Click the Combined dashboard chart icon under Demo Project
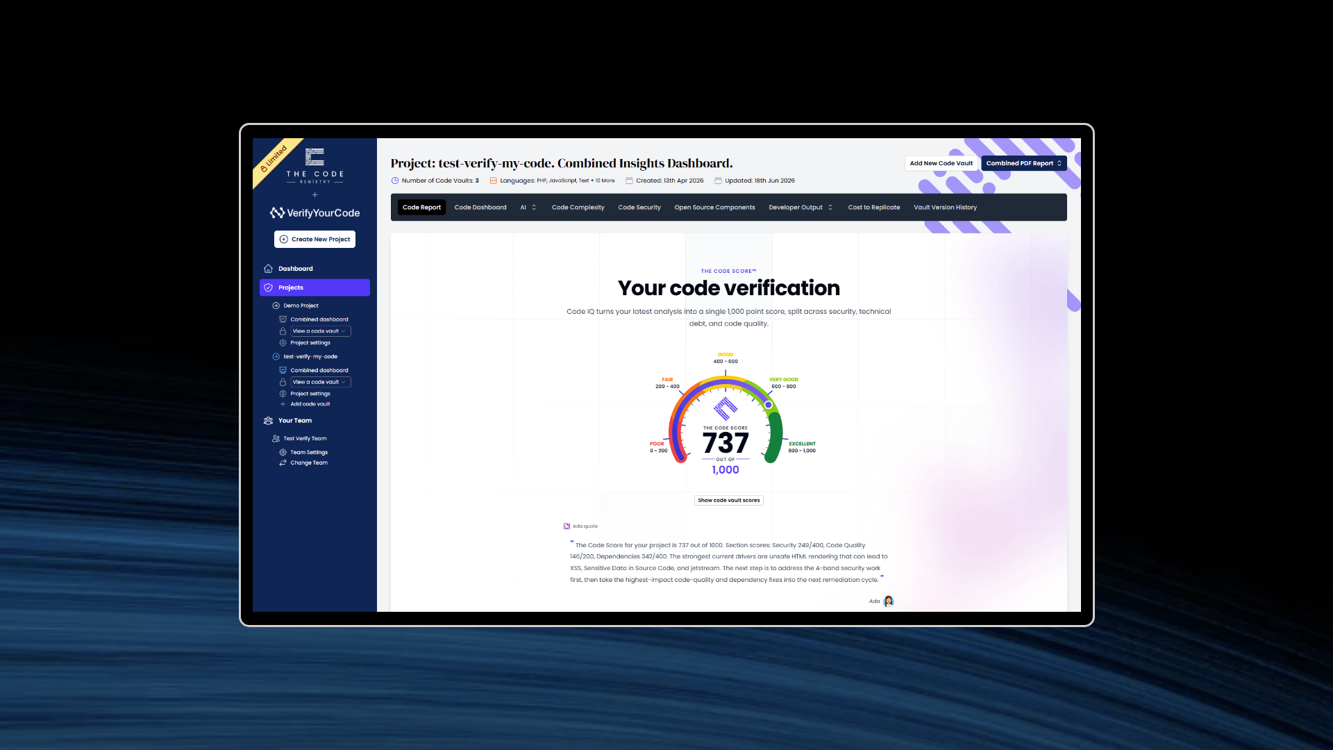 [283, 319]
